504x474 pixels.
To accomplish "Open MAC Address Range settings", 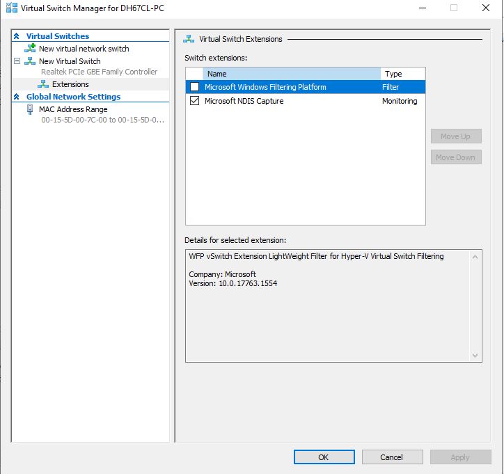I will coord(73,109).
